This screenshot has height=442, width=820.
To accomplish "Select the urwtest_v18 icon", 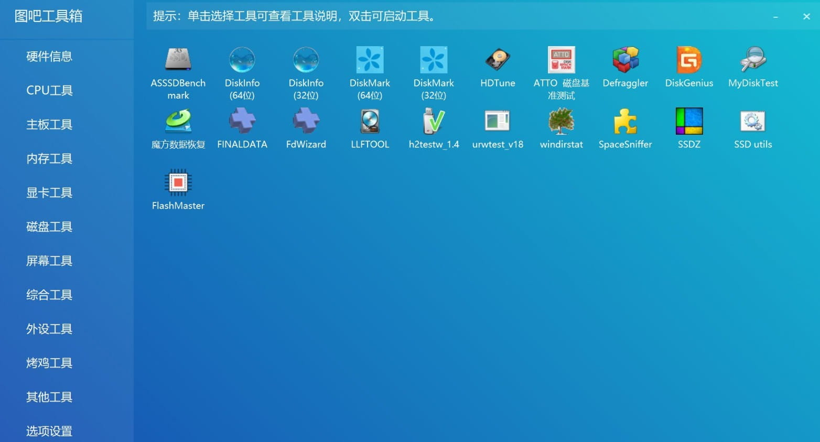I will pos(498,121).
